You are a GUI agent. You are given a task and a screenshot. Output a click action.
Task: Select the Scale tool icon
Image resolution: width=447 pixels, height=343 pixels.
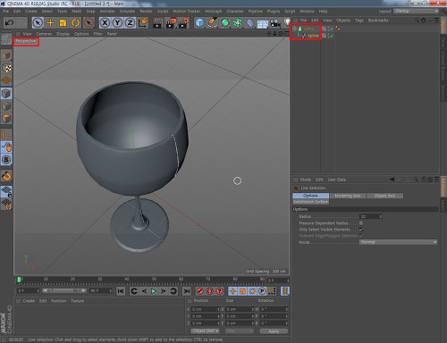(63, 22)
